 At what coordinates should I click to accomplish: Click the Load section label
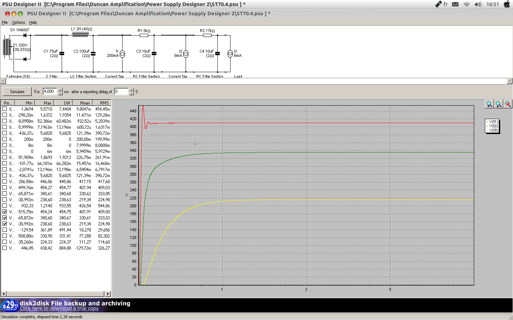click(x=238, y=76)
